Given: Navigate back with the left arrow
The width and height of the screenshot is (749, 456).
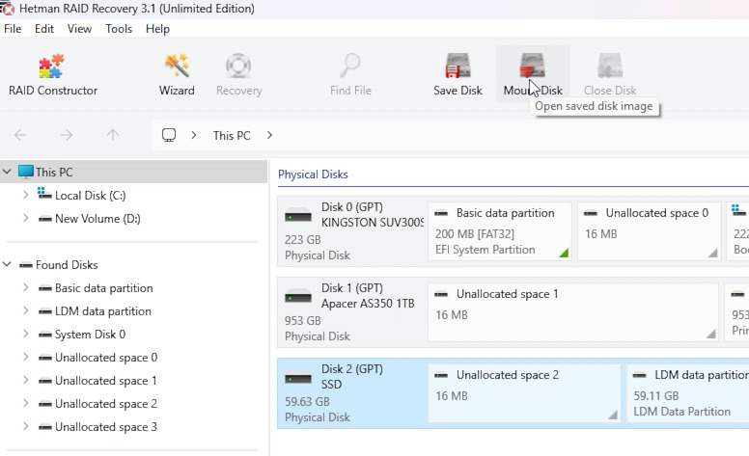Looking at the screenshot, I should click(20, 136).
